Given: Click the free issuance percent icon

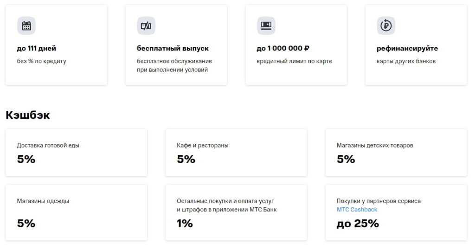Looking at the screenshot, I should pos(146,26).
